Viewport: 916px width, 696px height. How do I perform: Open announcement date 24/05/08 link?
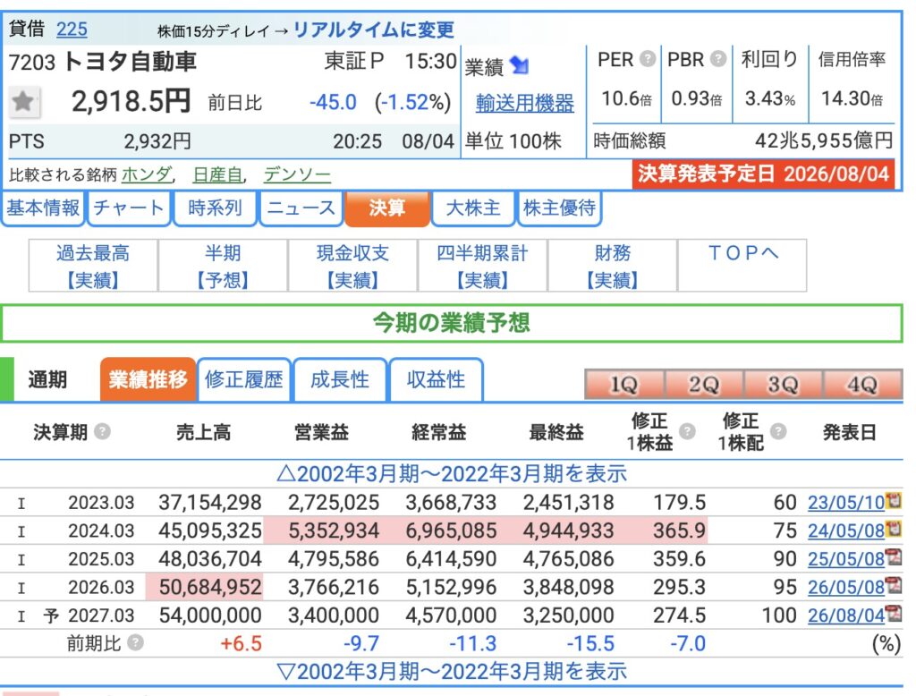coord(846,530)
